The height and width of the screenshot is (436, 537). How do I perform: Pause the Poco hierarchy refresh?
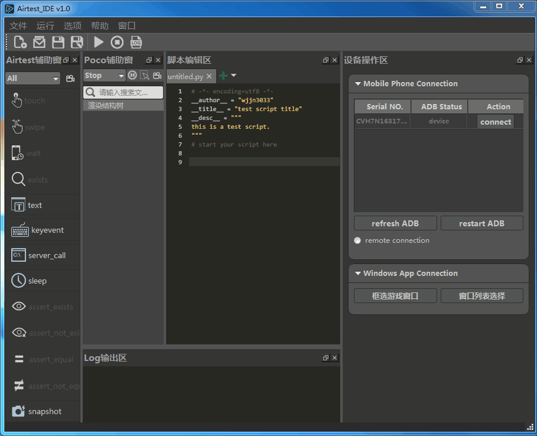click(132, 76)
